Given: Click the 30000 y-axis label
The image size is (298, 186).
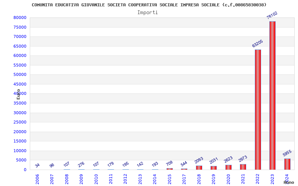Looking at the screenshot, I should [x=20, y=113].
